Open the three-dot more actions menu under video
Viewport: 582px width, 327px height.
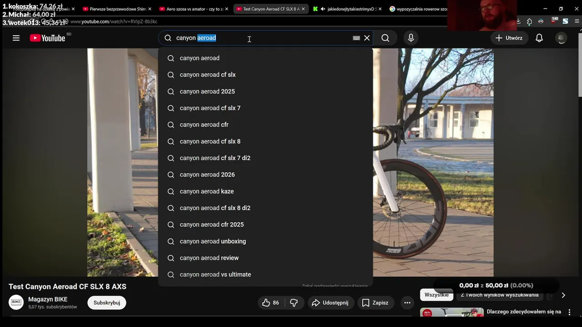(407, 302)
